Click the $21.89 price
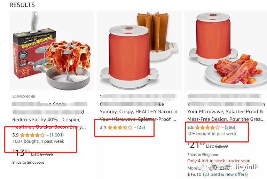This screenshot has height=179, width=267. tap(196, 145)
